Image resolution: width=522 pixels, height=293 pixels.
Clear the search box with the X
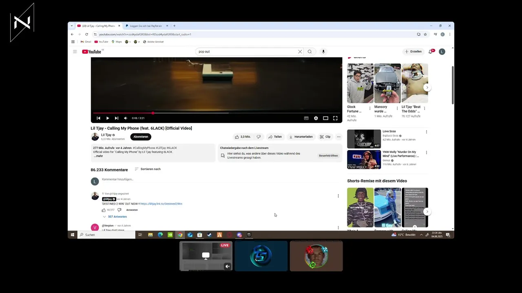(x=300, y=52)
